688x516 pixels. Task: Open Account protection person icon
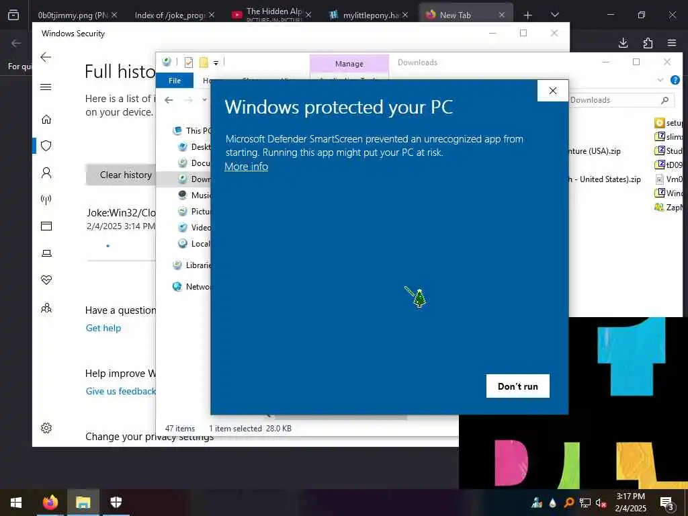pyautogui.click(x=46, y=173)
